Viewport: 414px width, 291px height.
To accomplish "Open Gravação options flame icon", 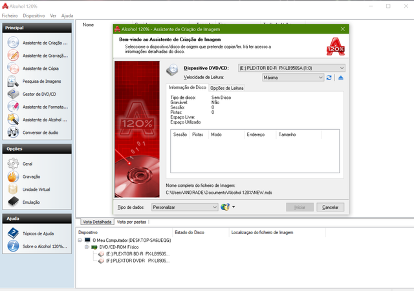I will [13, 177].
